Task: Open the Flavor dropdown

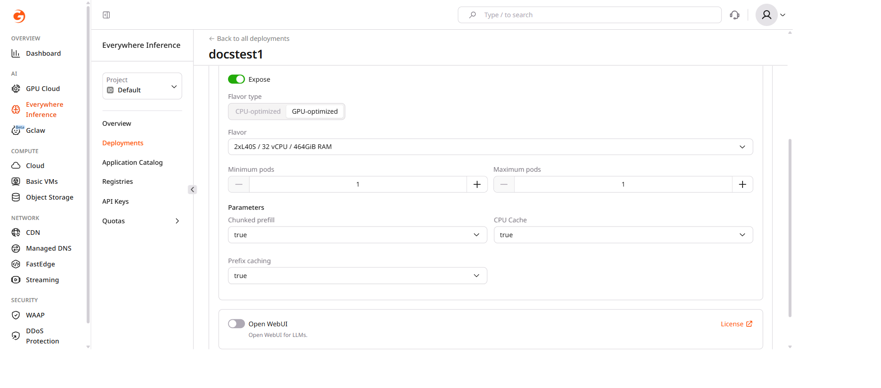Action: pos(490,147)
